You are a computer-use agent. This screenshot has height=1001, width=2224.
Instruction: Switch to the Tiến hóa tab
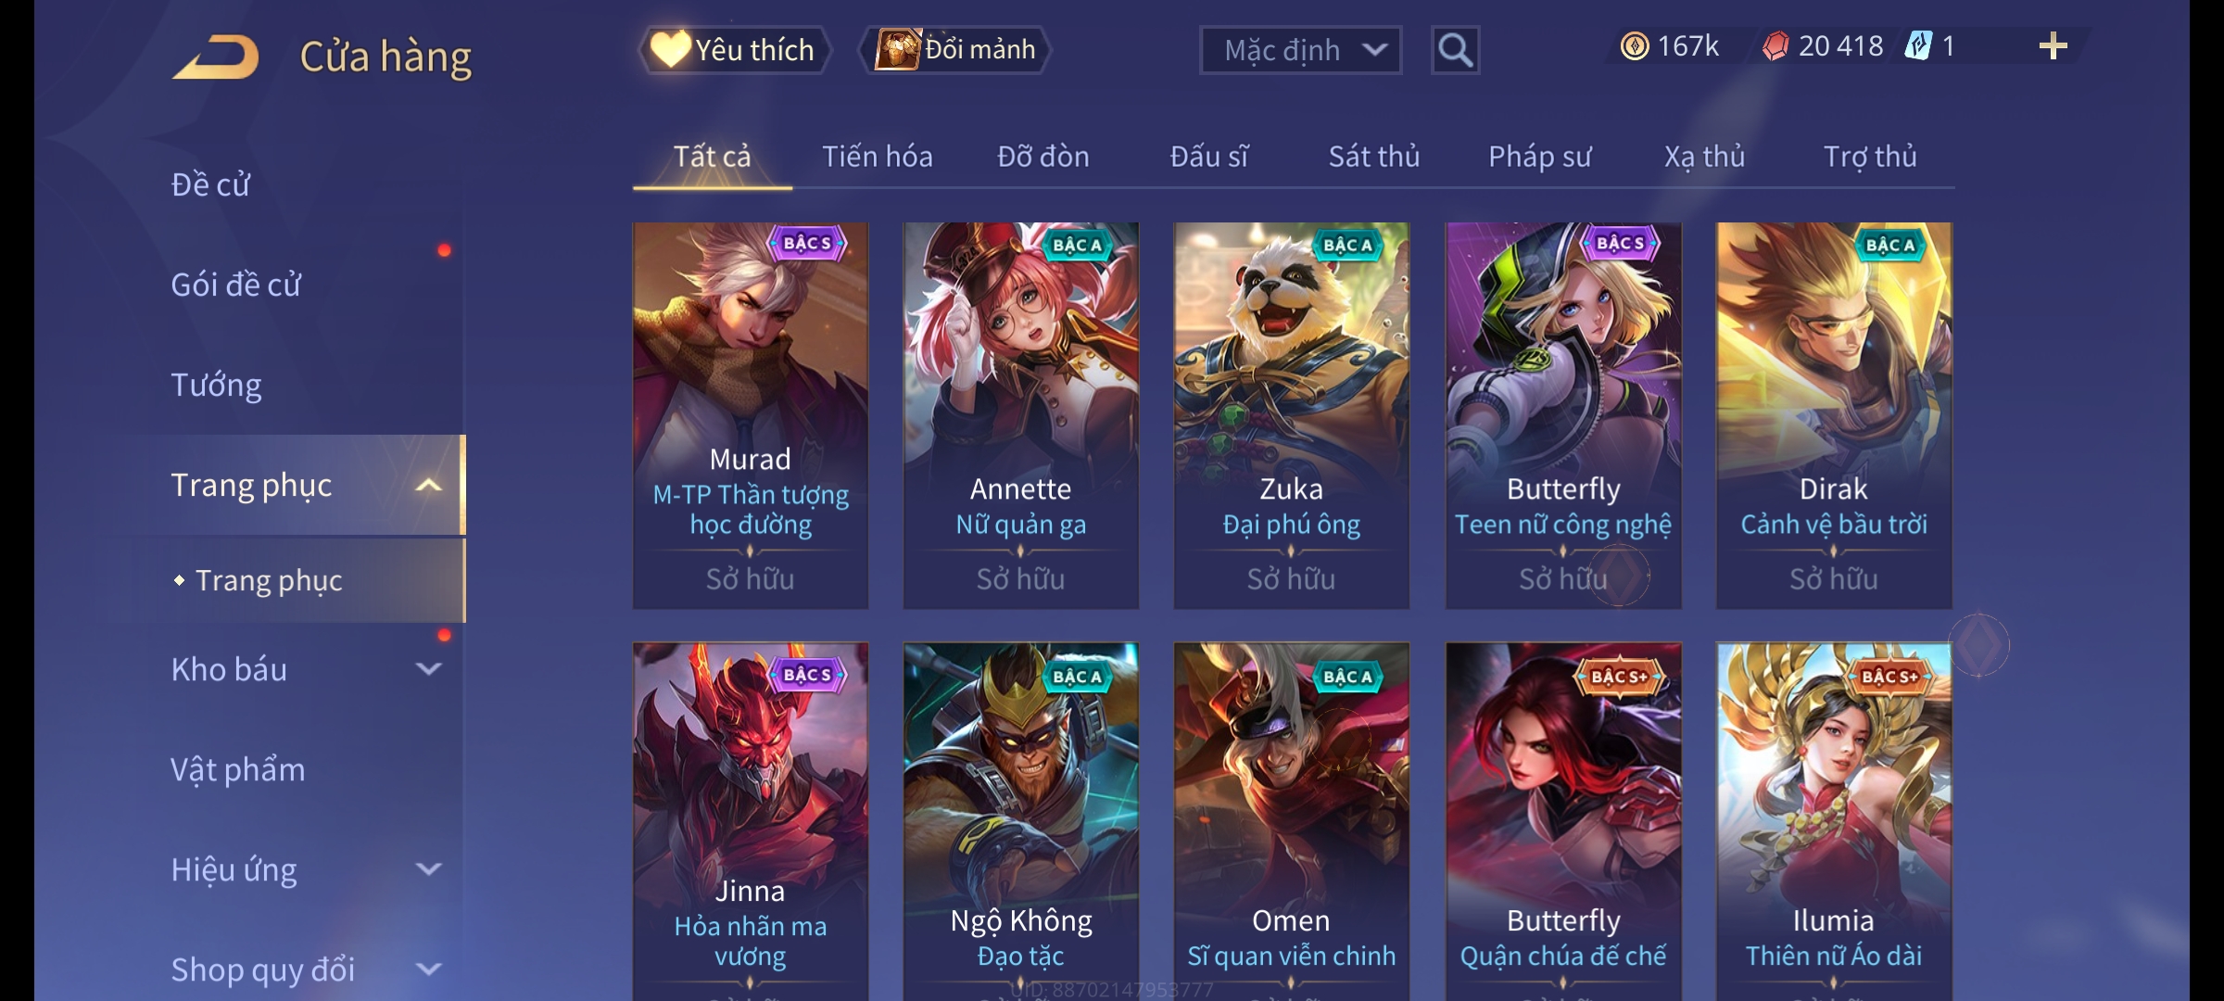(878, 157)
